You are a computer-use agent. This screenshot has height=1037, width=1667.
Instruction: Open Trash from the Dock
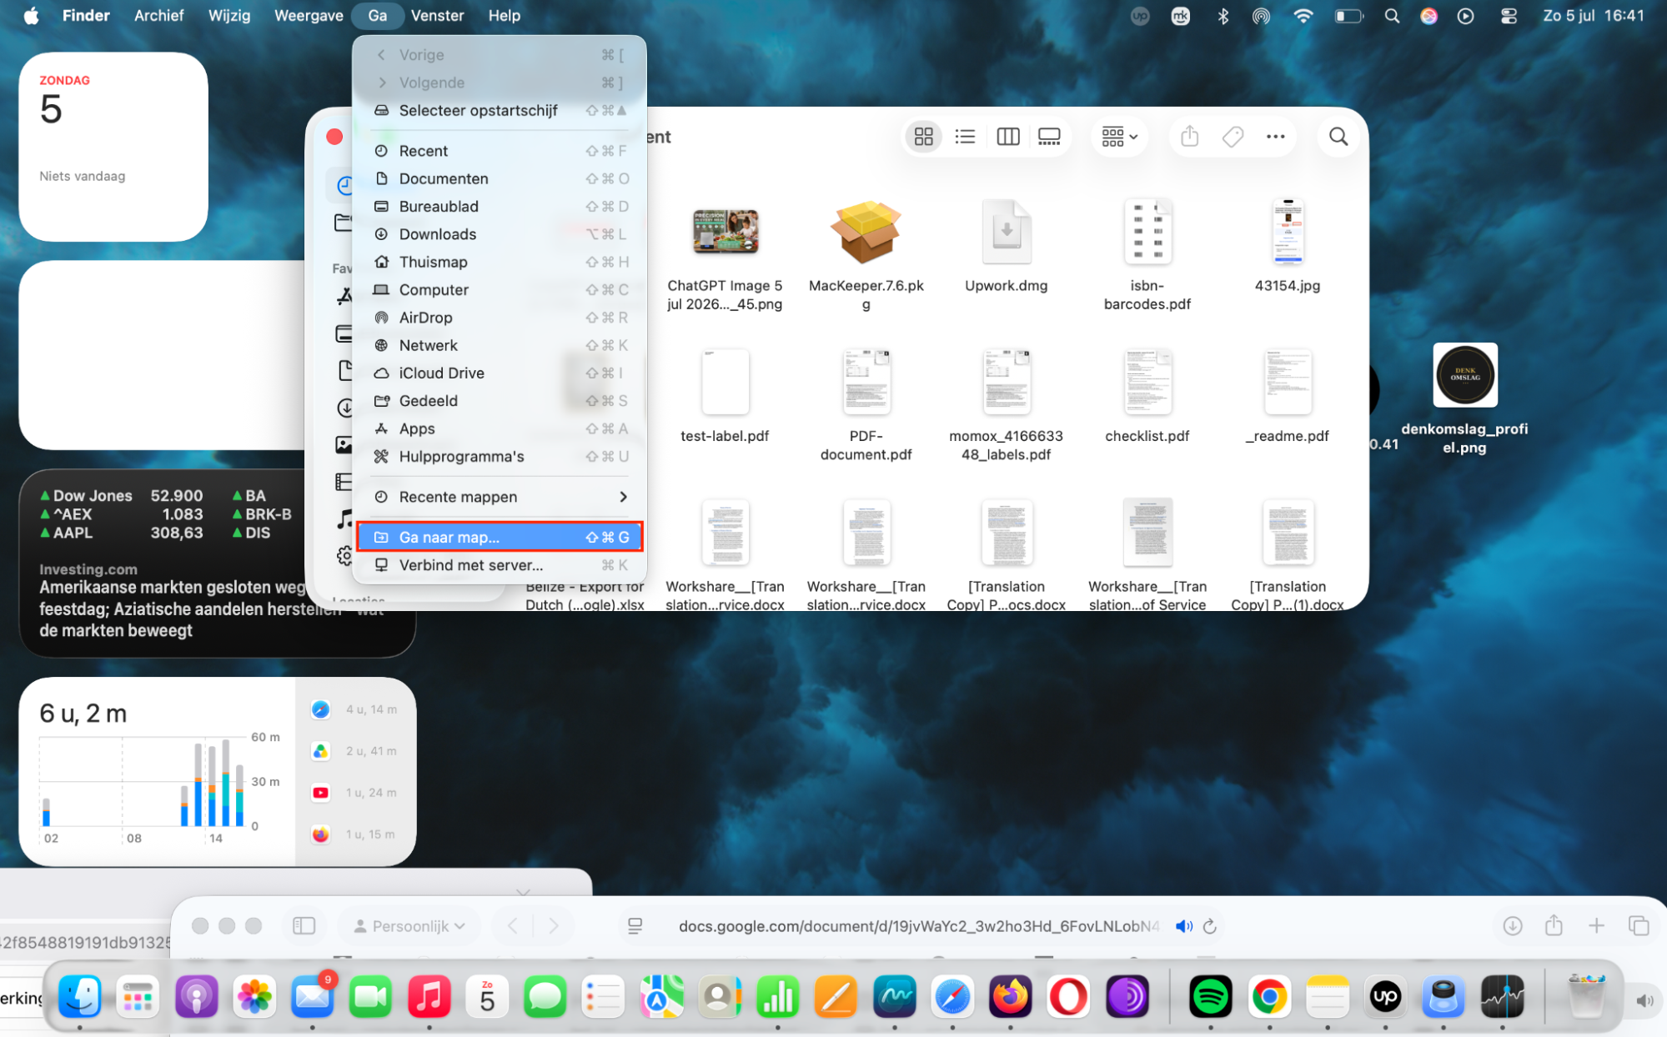point(1586,996)
